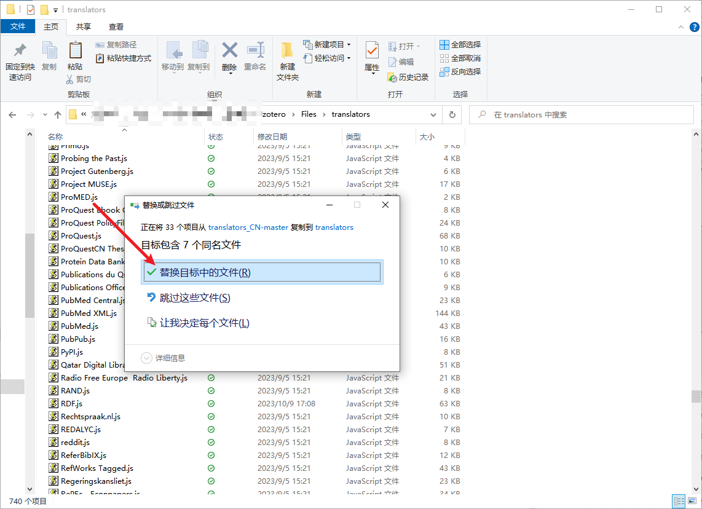Select the Rechtspraak.nl.js file
The height and width of the screenshot is (509, 702).
coord(90,417)
